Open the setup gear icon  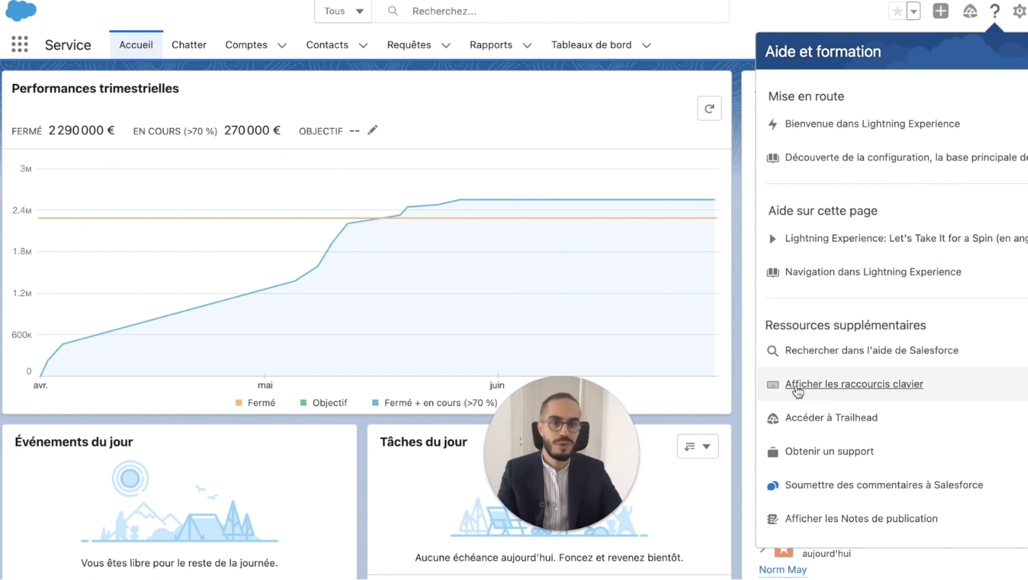click(1019, 11)
